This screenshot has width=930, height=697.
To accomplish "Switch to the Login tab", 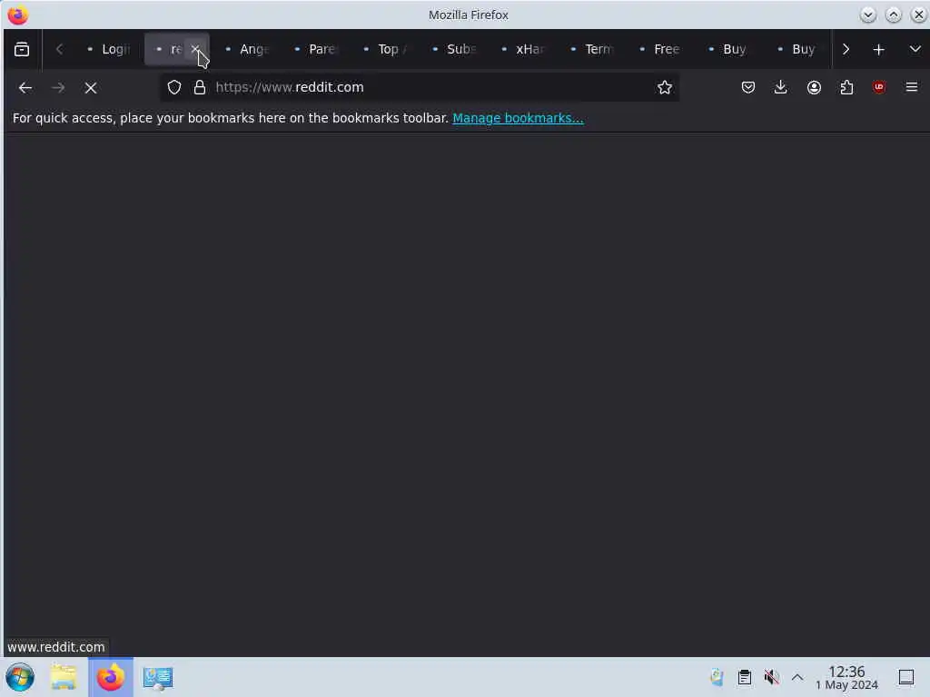I will pos(108,49).
